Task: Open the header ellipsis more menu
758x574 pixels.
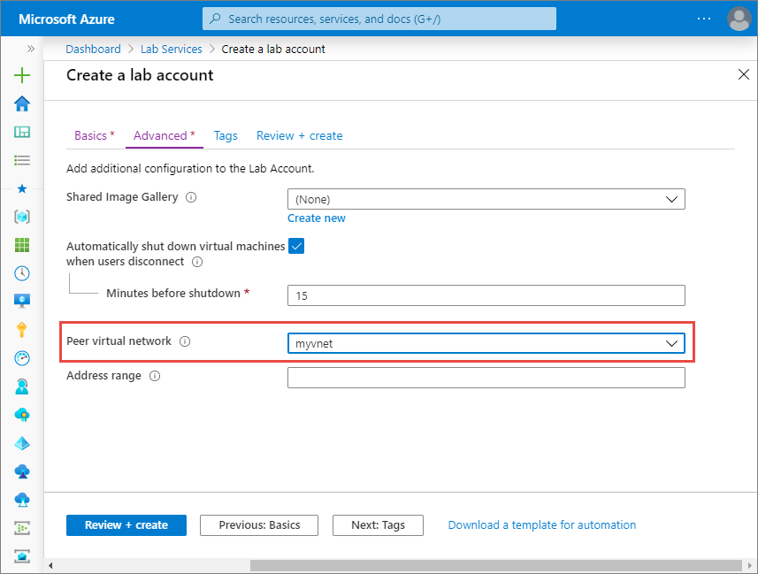Action: pos(704,19)
